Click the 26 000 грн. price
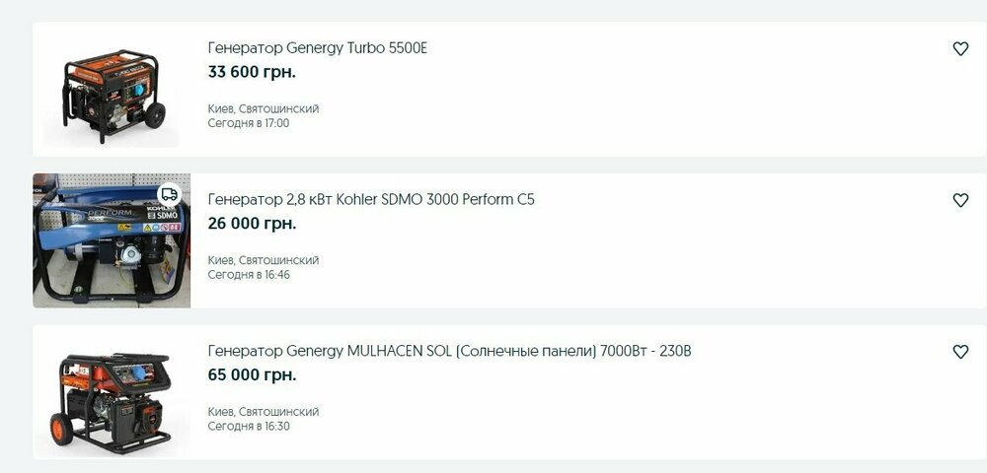 pyautogui.click(x=252, y=224)
